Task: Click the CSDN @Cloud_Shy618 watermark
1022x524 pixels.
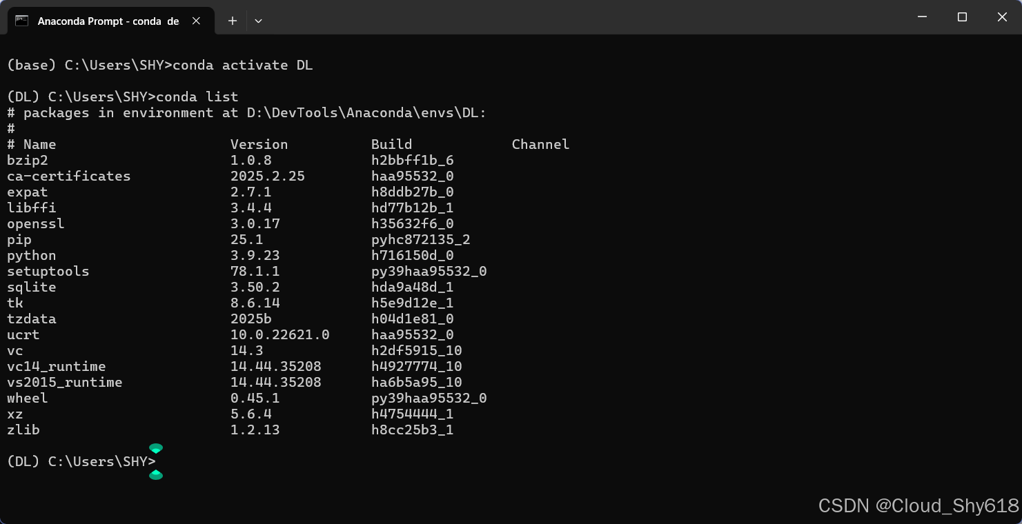Action: (918, 505)
